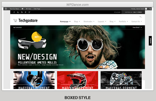156x101 pixels.
Task: Click the admin bar search icon
Action: [x=150, y=9]
